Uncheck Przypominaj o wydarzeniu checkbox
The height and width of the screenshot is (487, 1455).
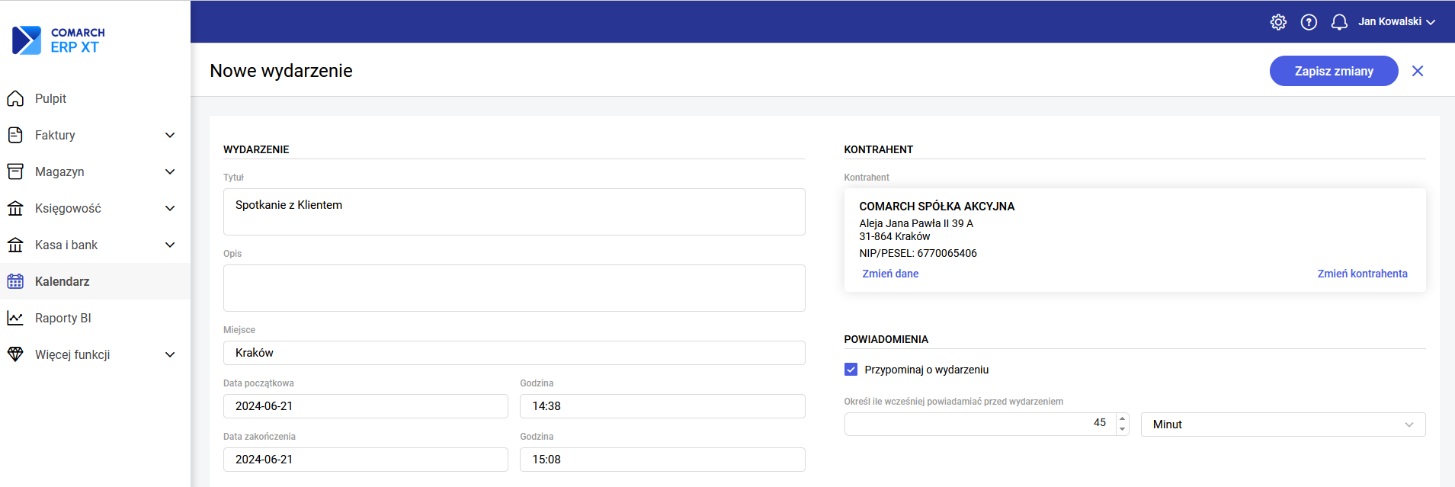click(x=851, y=370)
